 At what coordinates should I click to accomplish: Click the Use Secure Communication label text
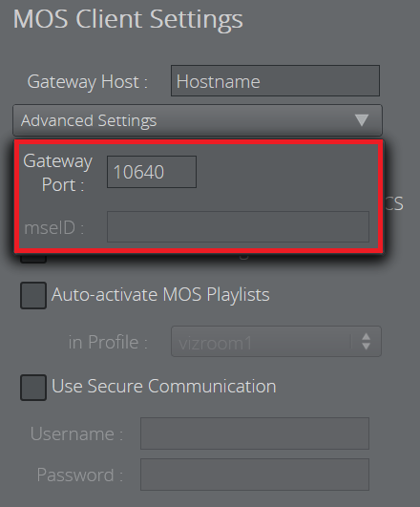163,387
